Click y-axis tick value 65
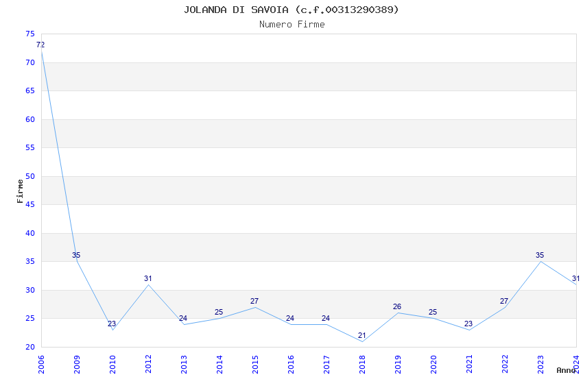 click(x=30, y=90)
